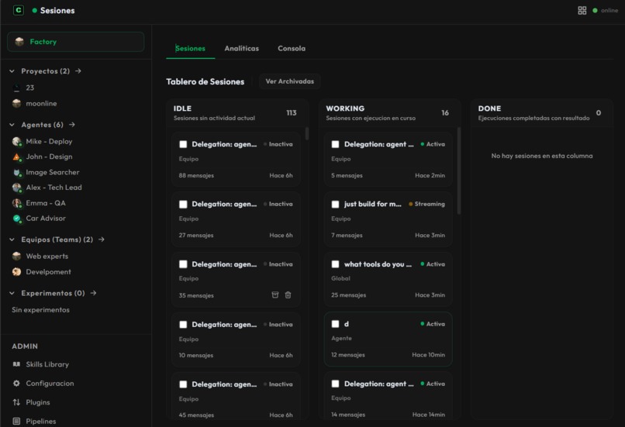Open the moonline project

(41, 104)
